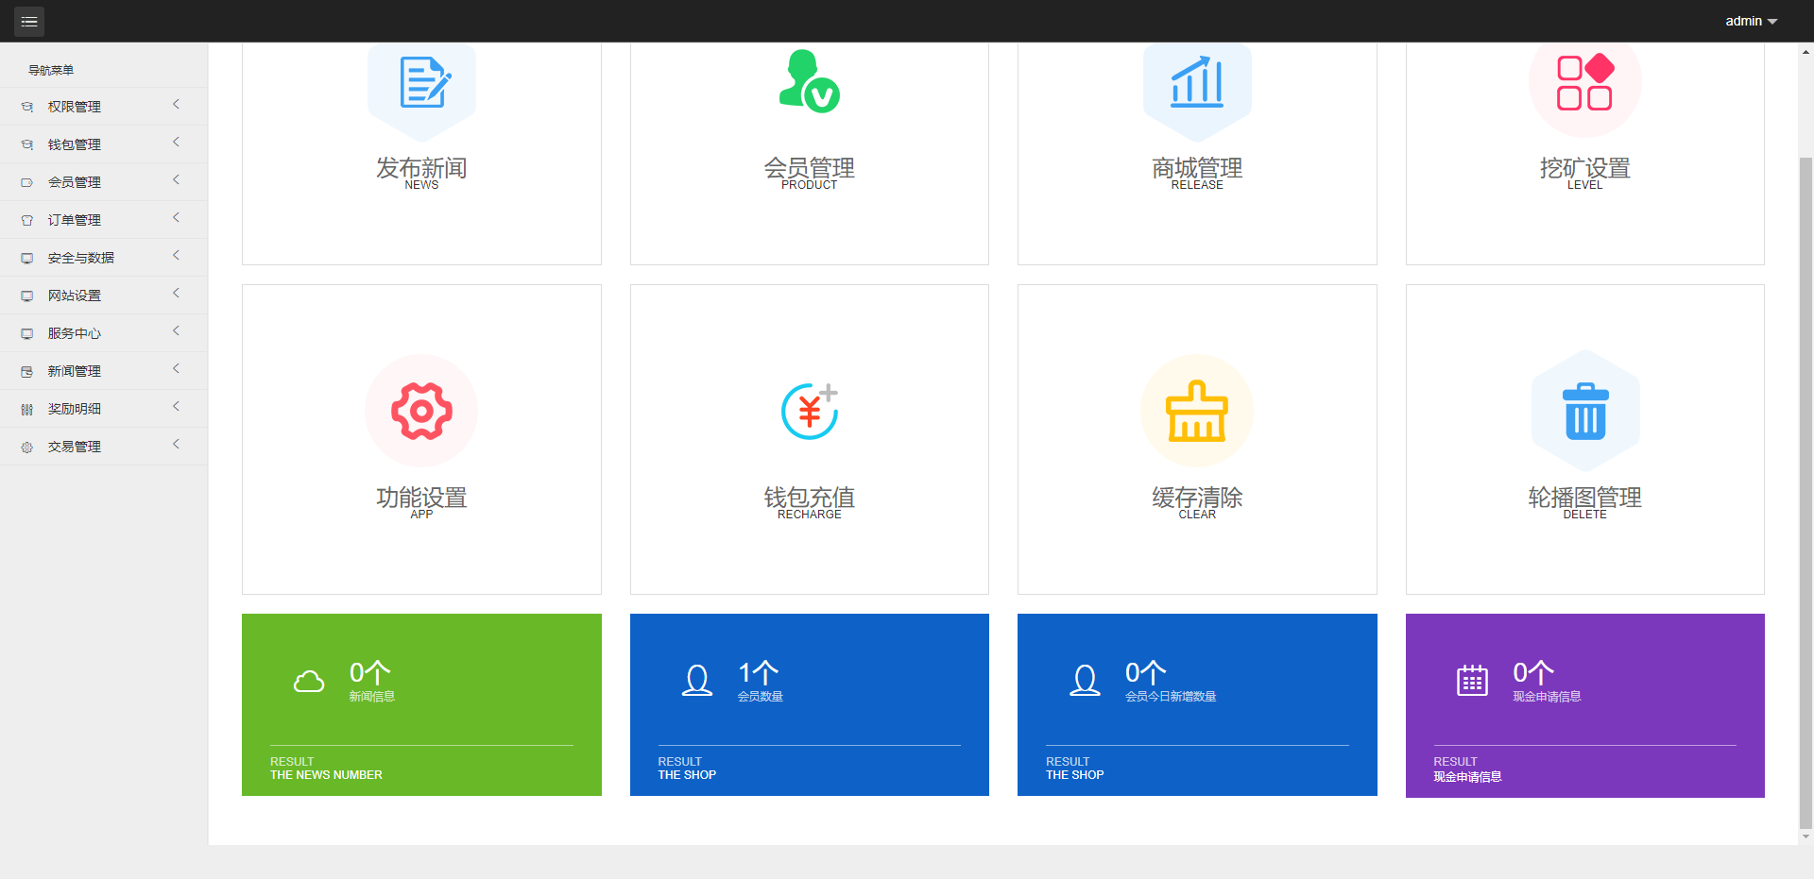1814x879 pixels.
Task: Click the user icon beside 会员今日新增数量
Action: tap(1086, 681)
